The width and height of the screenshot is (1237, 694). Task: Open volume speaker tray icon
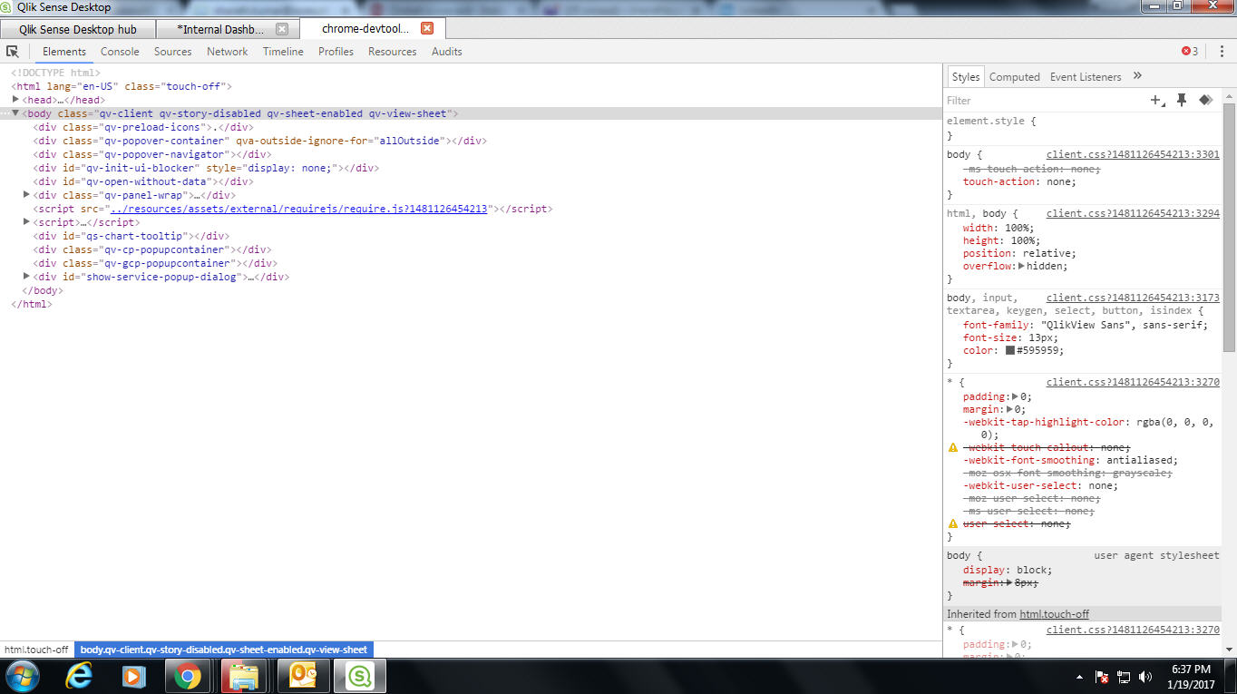1145,677
